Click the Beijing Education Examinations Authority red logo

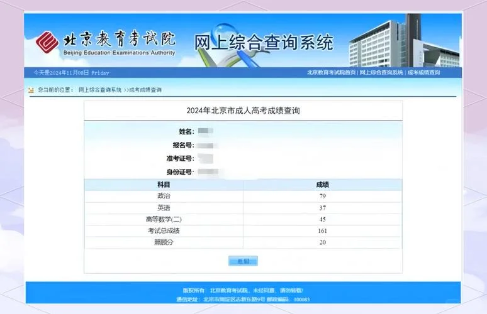pyautogui.click(x=47, y=43)
